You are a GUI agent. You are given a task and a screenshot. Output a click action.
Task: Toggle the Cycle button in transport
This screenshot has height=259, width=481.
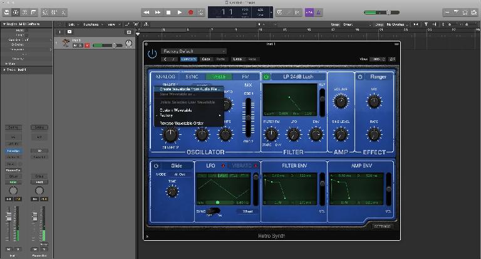coord(201,13)
